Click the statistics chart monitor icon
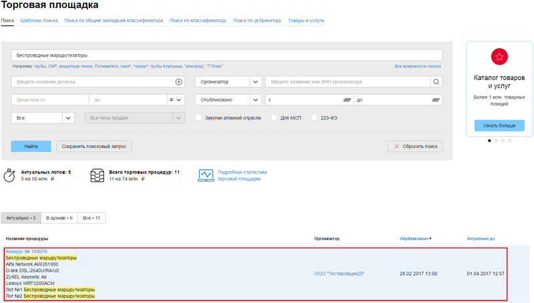The width and height of the screenshot is (534, 303). tap(206, 176)
